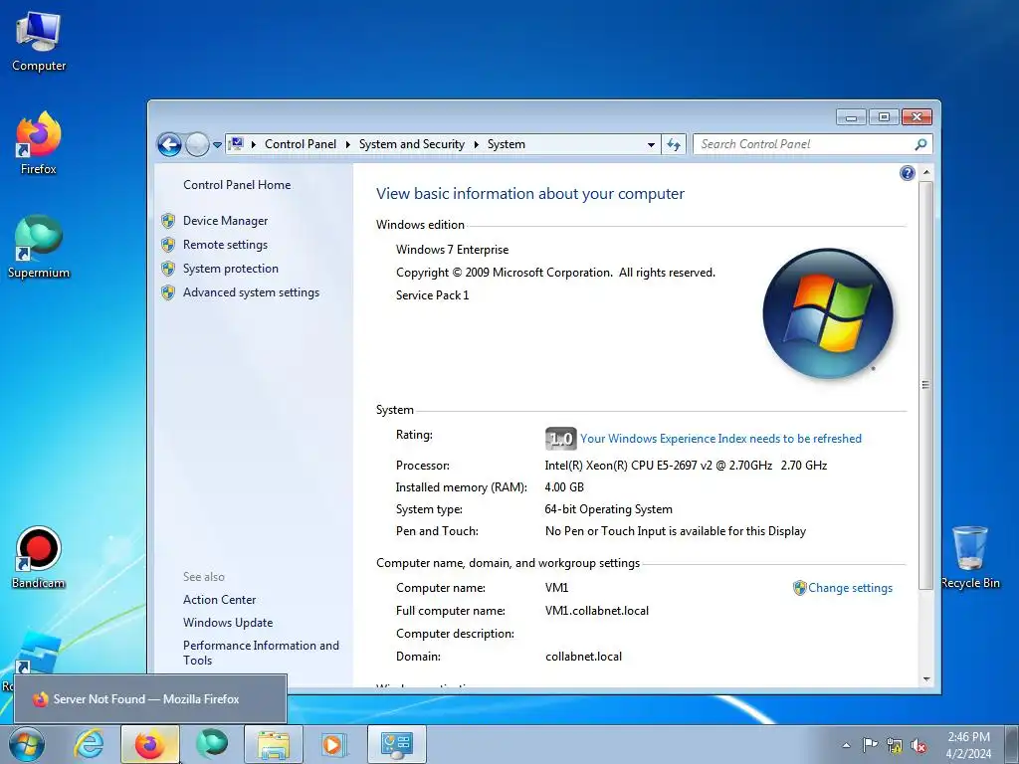Select the 'VM1.collabnet.local' full computer name
Image resolution: width=1019 pixels, height=764 pixels.
tap(597, 611)
